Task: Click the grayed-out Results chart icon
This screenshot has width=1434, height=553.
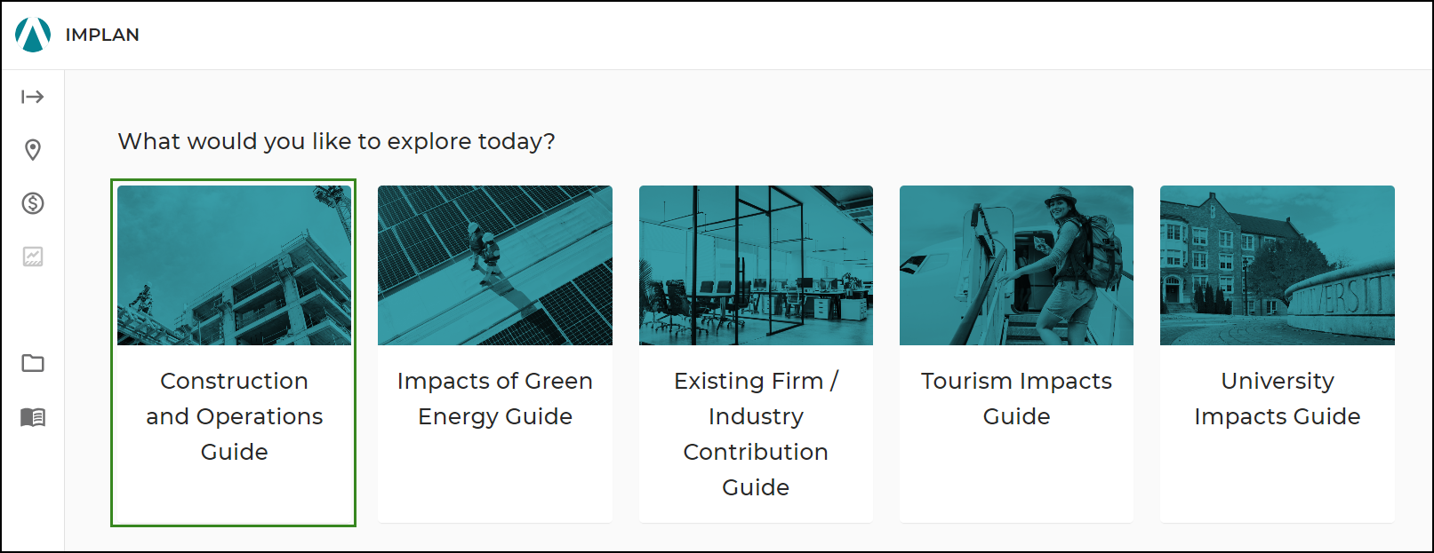Action: (33, 257)
